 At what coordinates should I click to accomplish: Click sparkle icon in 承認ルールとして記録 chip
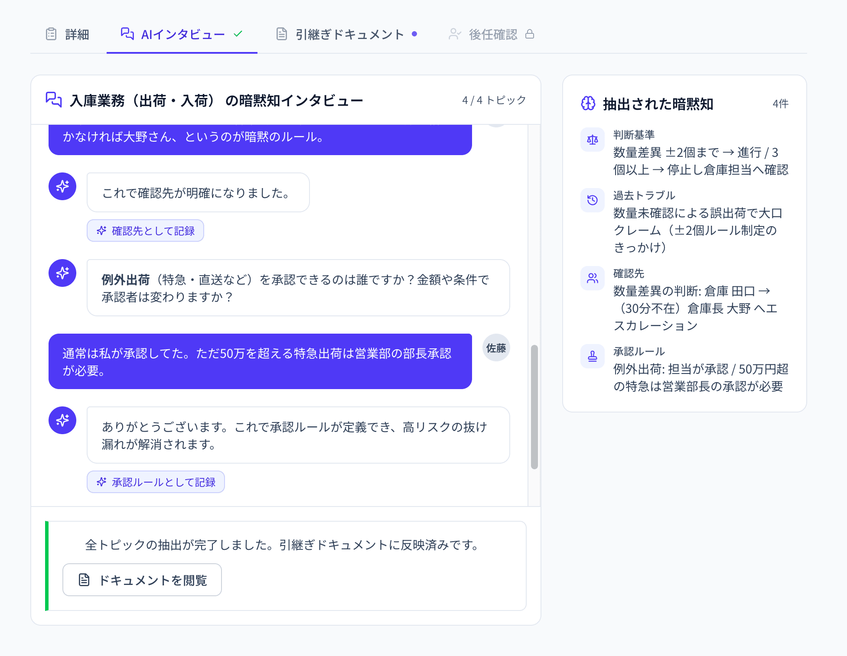[101, 482]
